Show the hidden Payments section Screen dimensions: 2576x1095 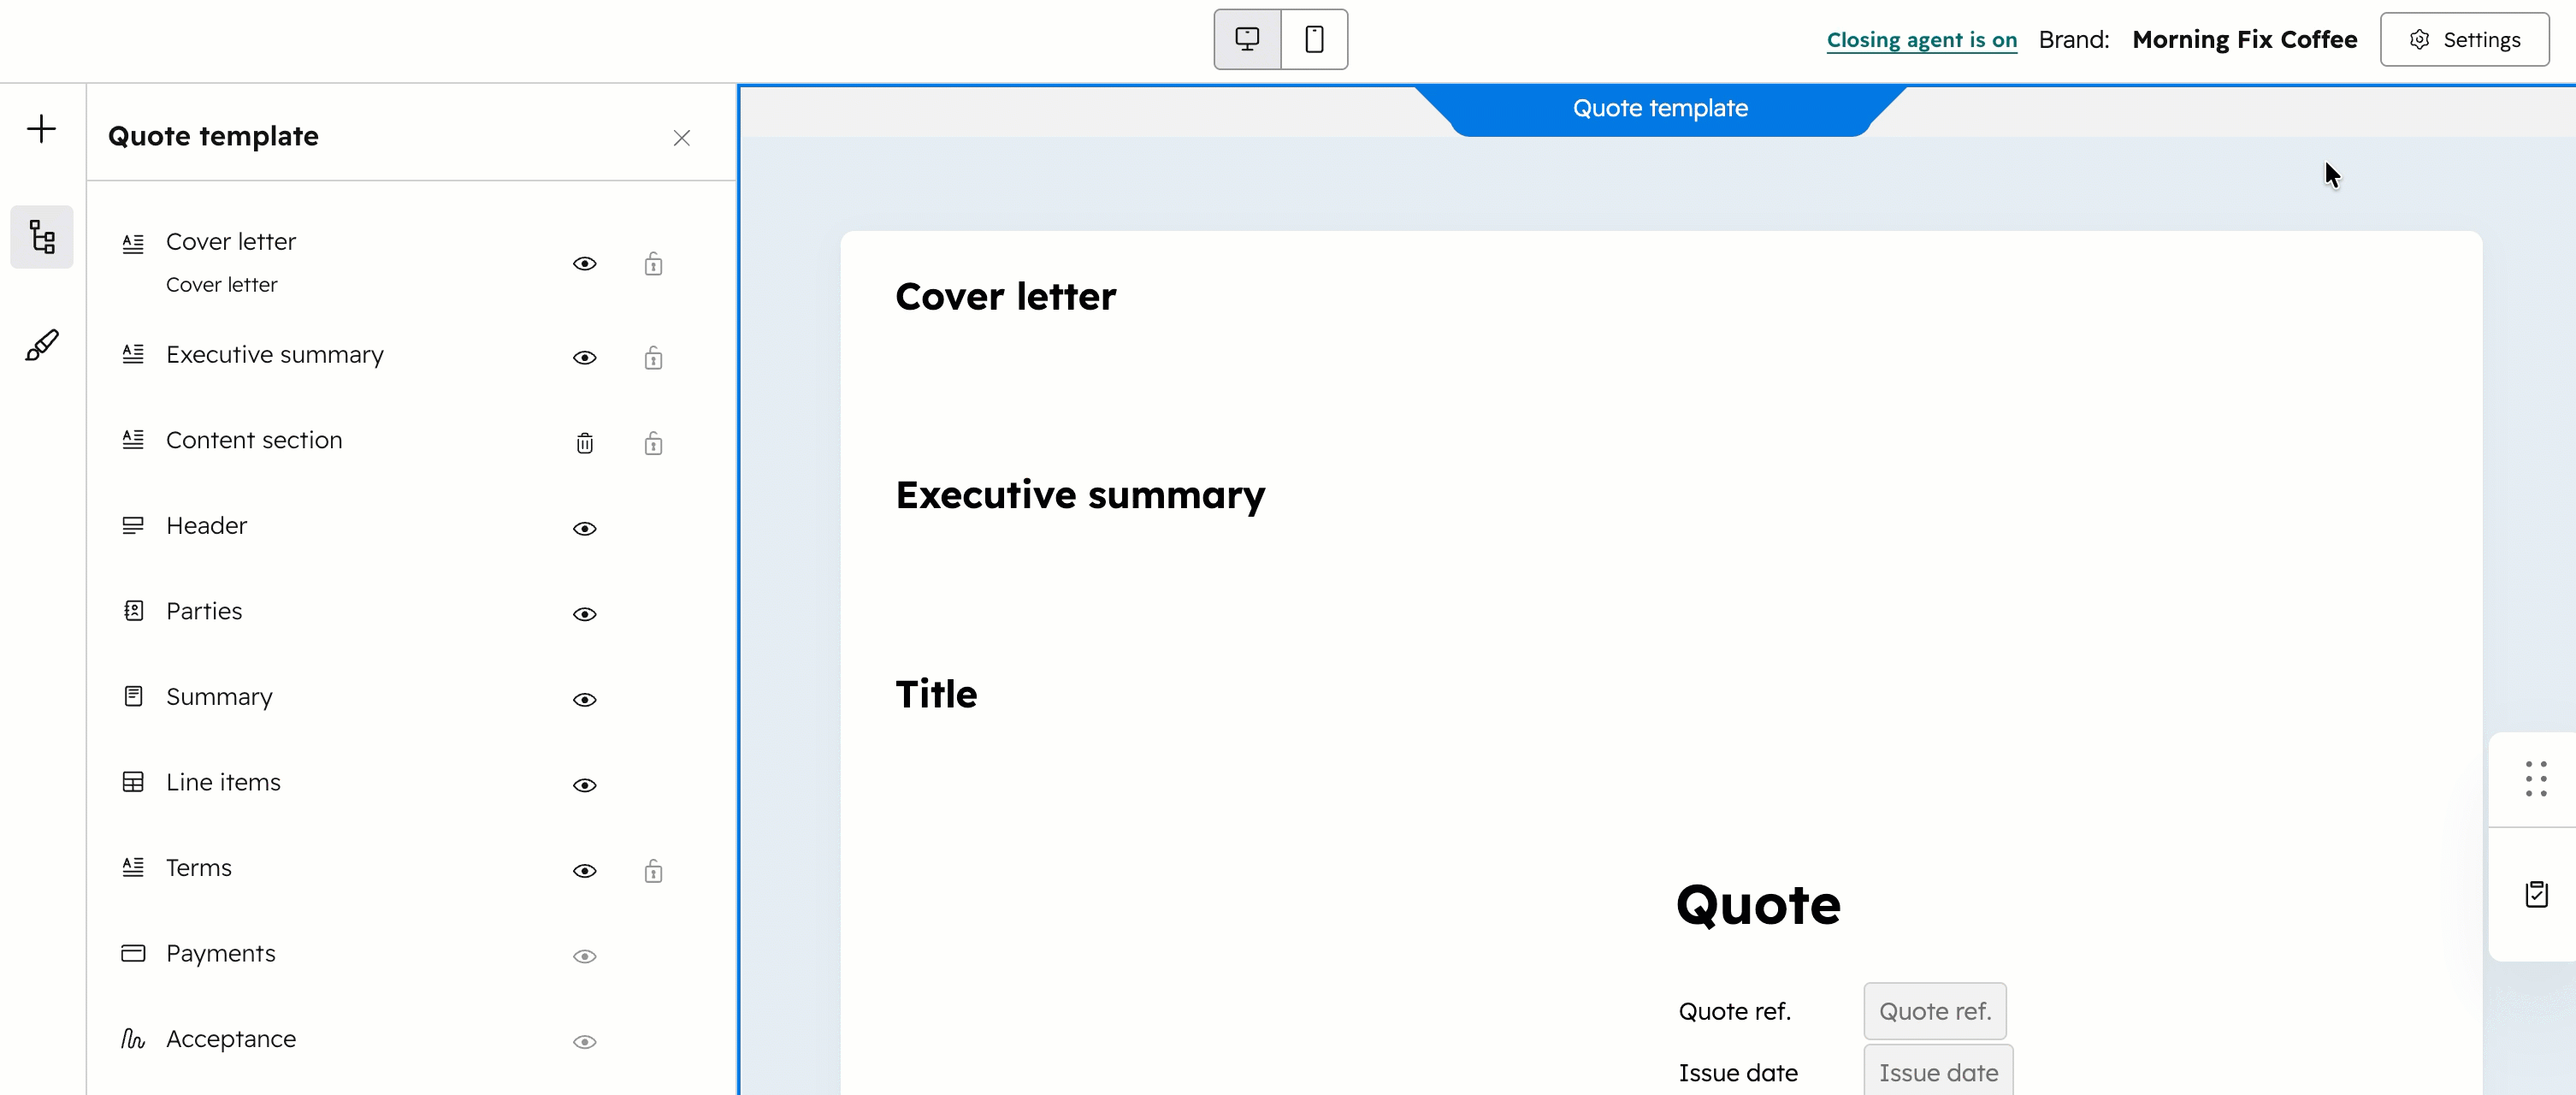pos(585,956)
